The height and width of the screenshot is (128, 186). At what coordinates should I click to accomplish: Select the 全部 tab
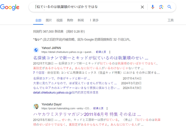[38, 20]
